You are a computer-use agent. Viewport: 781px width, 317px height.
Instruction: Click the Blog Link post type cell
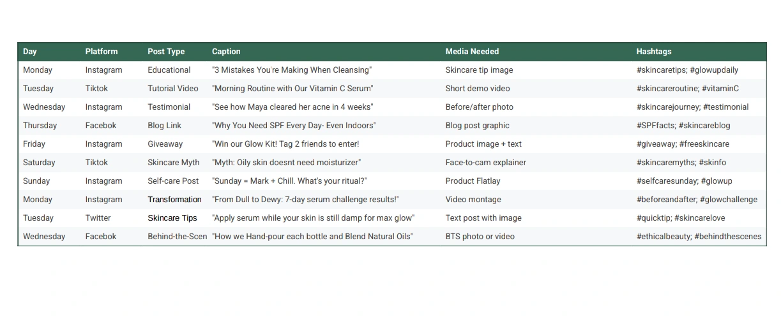coord(165,126)
